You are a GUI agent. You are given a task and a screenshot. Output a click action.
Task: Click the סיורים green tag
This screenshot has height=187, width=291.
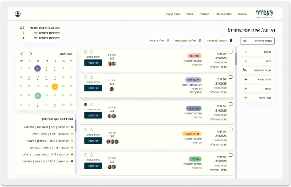tap(195, 159)
